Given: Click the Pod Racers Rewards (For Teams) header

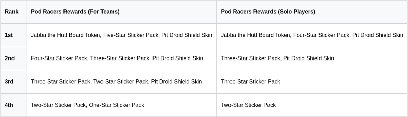Looking at the screenshot, I should pos(75,12).
